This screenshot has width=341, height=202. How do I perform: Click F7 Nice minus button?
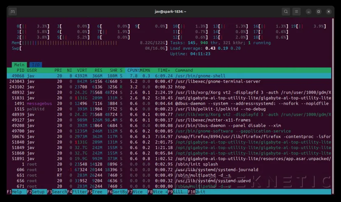pyautogui.click(x=138, y=192)
